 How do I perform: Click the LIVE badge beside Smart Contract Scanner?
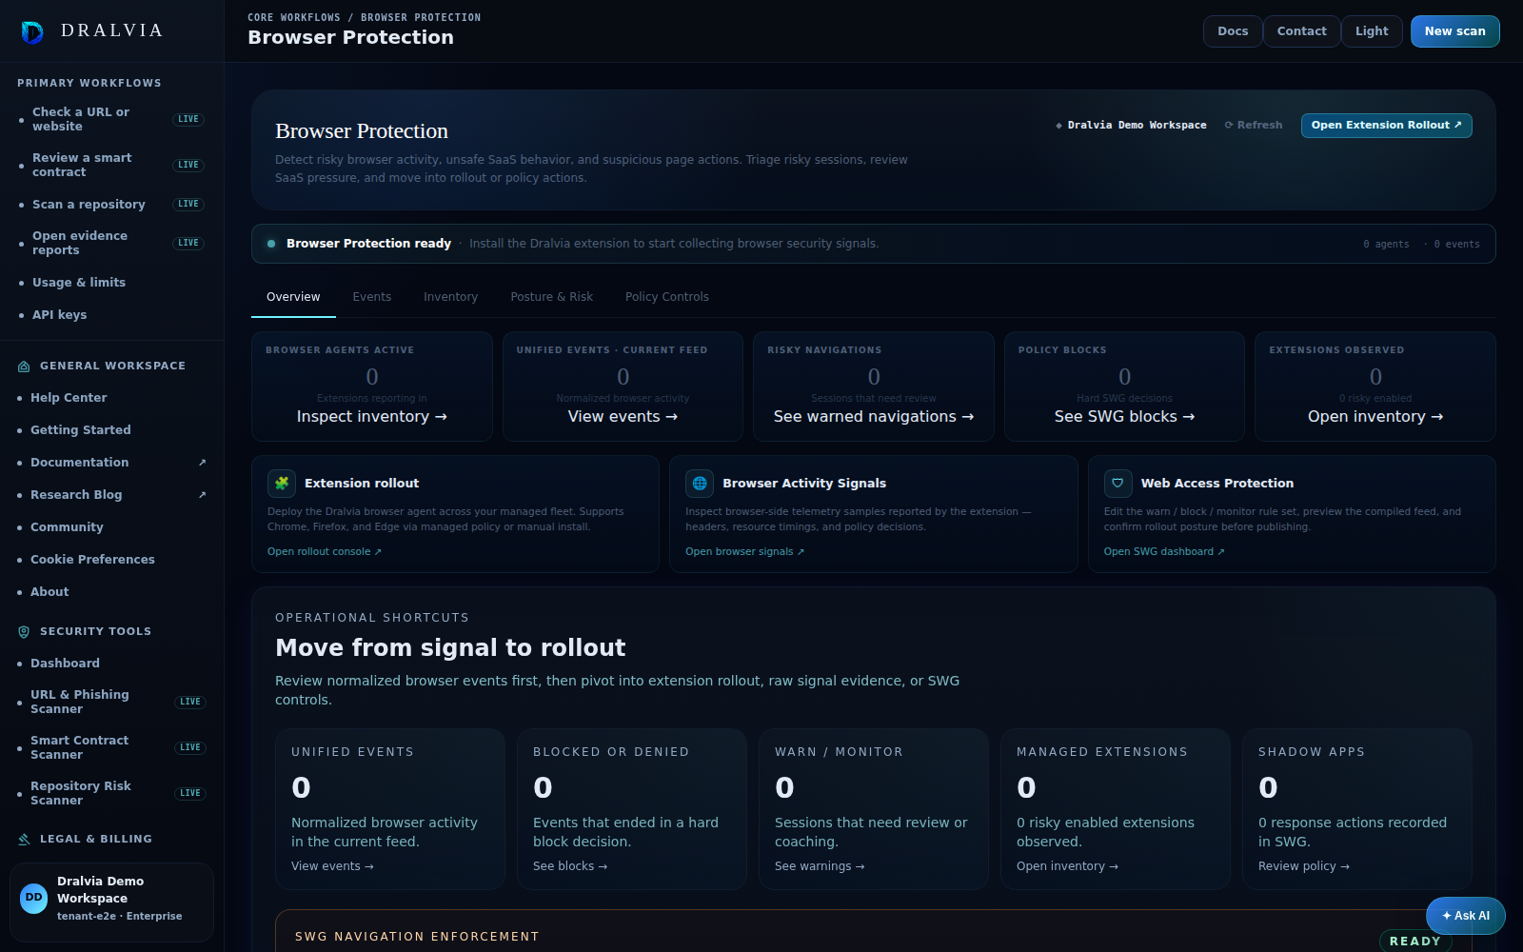pyautogui.click(x=190, y=747)
